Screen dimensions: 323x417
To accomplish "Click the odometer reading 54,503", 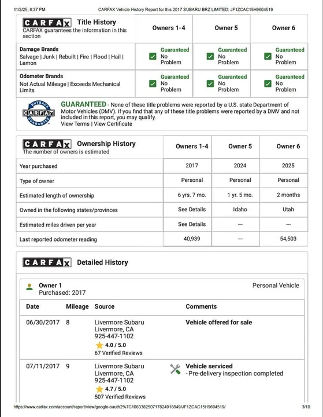I will click(x=288, y=239).
